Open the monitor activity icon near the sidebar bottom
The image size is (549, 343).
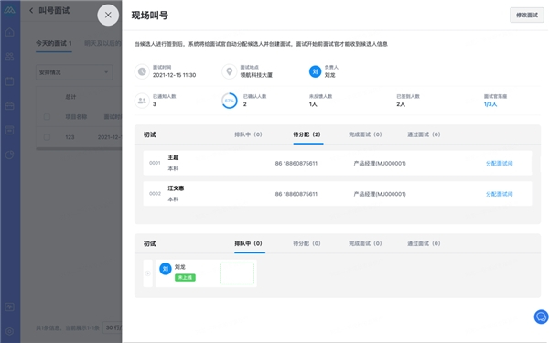pos(10,307)
